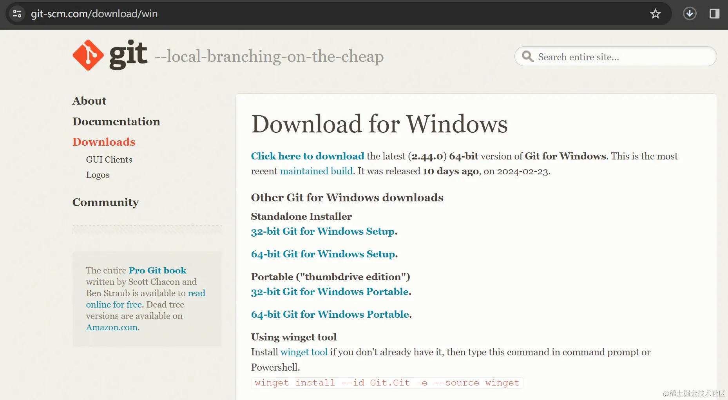Open the 'Amazon.com' link
The height and width of the screenshot is (400, 728).
coord(112,328)
